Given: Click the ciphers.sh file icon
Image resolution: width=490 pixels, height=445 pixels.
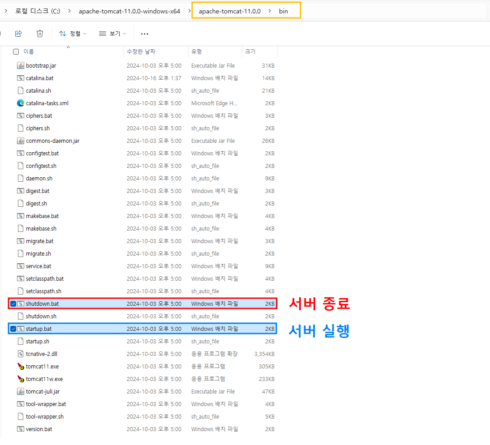Looking at the screenshot, I should [20, 128].
